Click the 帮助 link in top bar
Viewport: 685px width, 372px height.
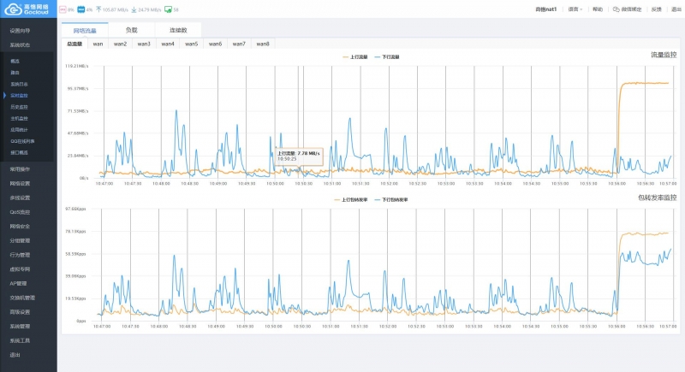pyautogui.click(x=598, y=9)
